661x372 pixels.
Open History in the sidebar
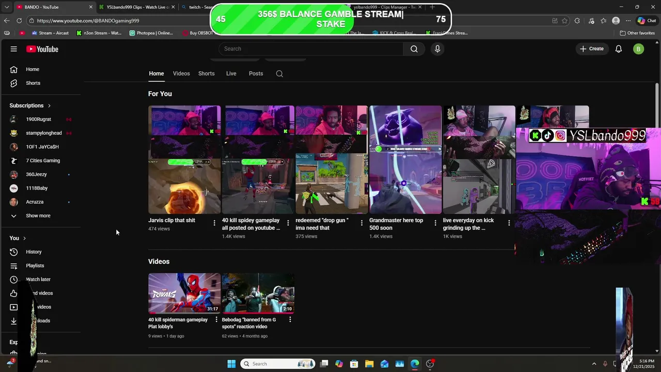click(41, 252)
